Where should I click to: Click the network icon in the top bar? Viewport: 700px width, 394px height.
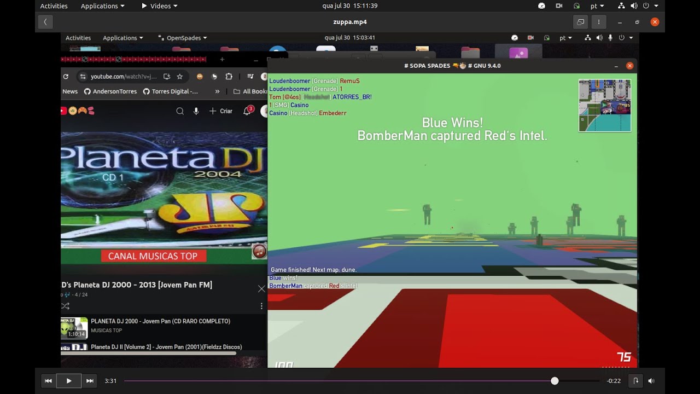pyautogui.click(x=621, y=6)
